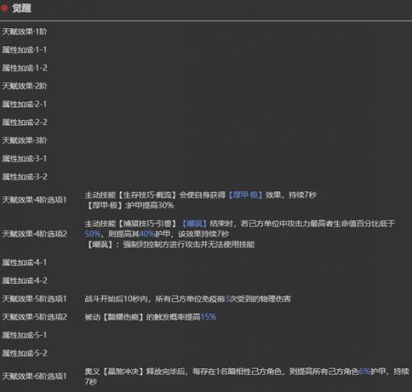The width and height of the screenshot is (412, 392).
Task: Click the blue 15% trigger chance value
Action: [x=208, y=317]
